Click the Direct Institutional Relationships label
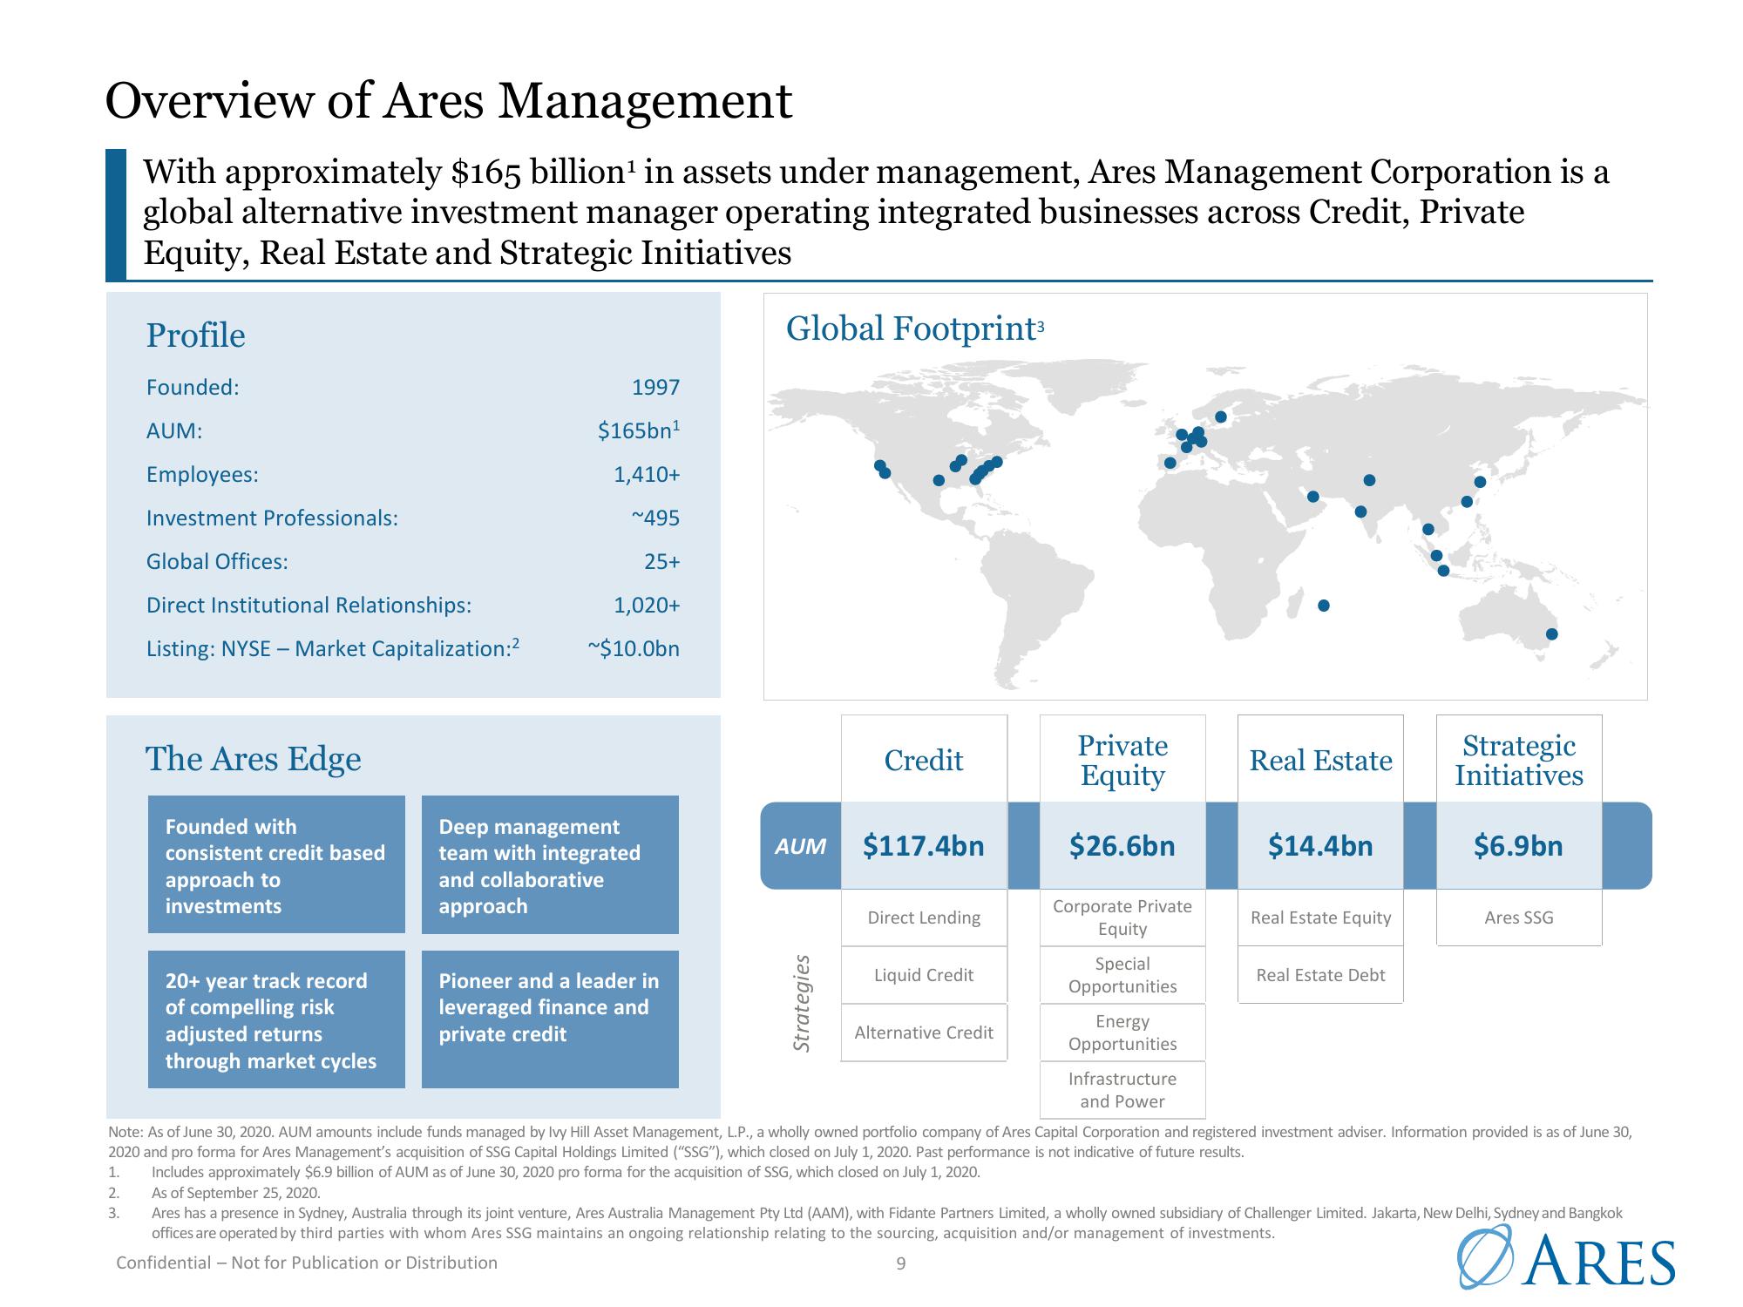Viewport: 1743px width, 1307px height. click(x=309, y=605)
